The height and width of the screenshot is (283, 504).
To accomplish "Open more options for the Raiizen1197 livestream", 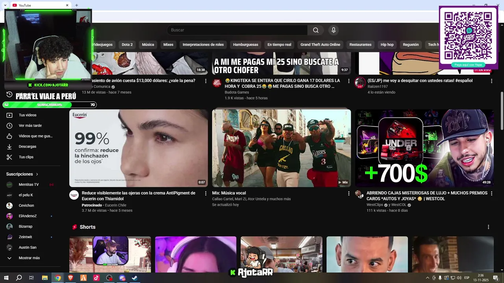I will (x=491, y=81).
